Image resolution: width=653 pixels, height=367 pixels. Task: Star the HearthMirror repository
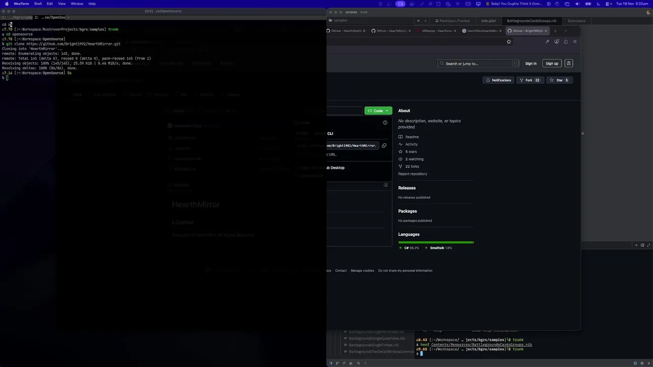(x=559, y=80)
